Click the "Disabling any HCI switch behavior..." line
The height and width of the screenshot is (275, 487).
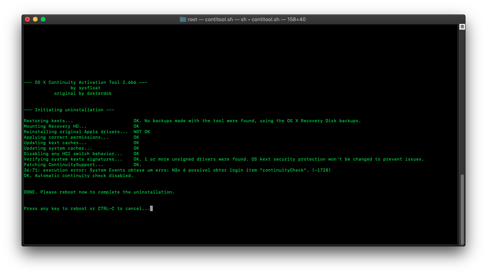[81, 154]
